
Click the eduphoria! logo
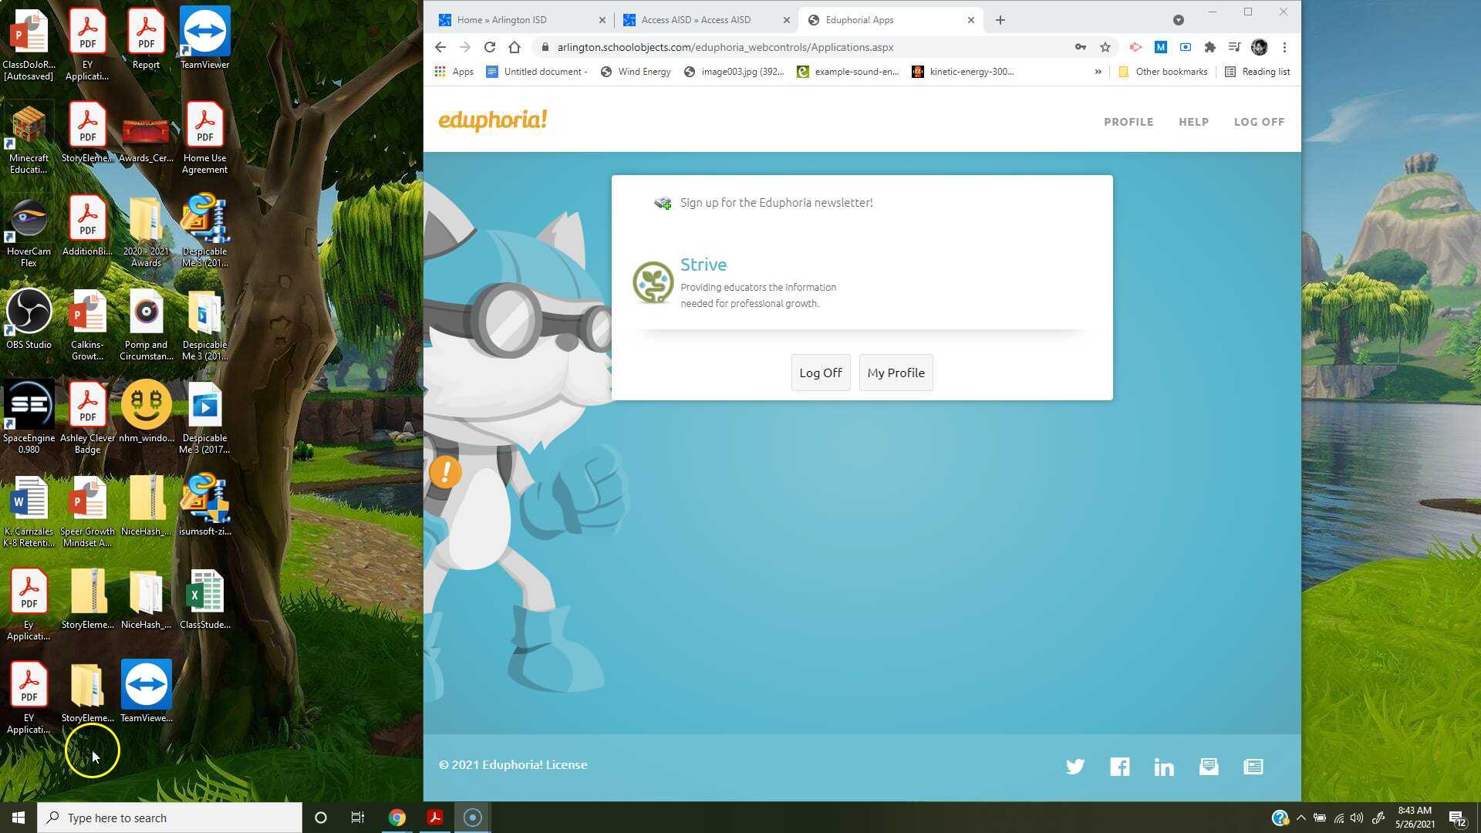click(493, 120)
